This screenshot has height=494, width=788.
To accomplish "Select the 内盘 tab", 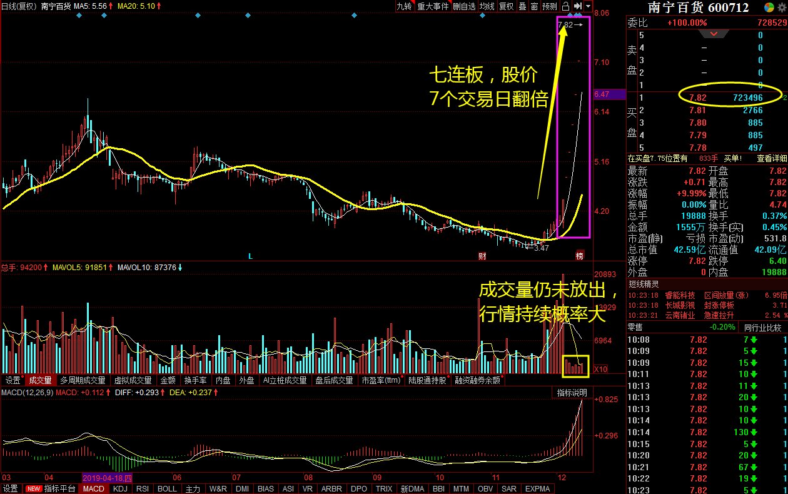I will (223, 380).
